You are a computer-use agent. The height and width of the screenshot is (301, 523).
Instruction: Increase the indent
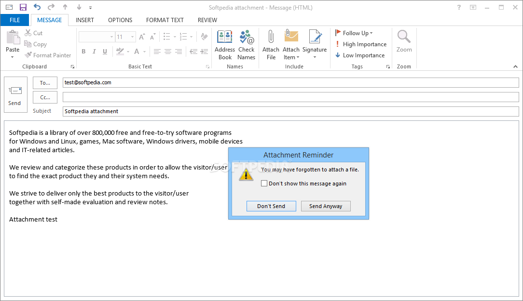point(204,51)
